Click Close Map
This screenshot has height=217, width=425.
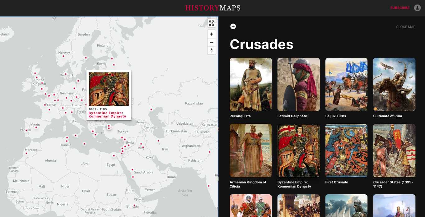tap(405, 27)
